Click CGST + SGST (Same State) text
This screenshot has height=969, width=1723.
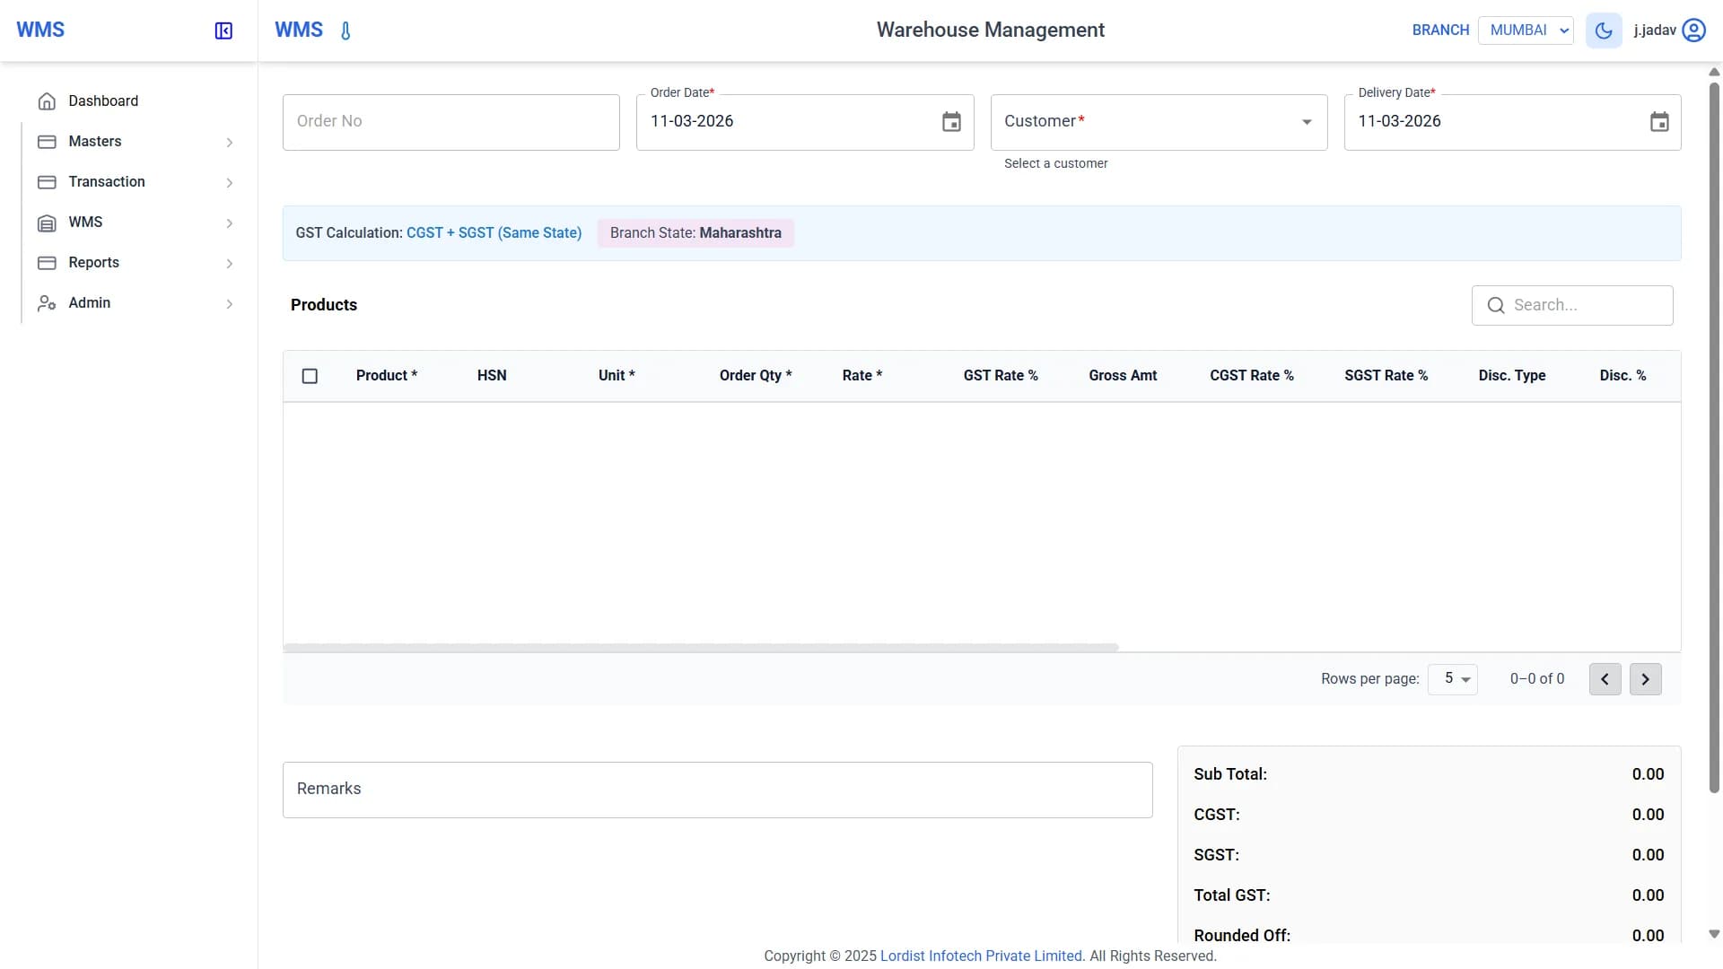pyautogui.click(x=494, y=233)
